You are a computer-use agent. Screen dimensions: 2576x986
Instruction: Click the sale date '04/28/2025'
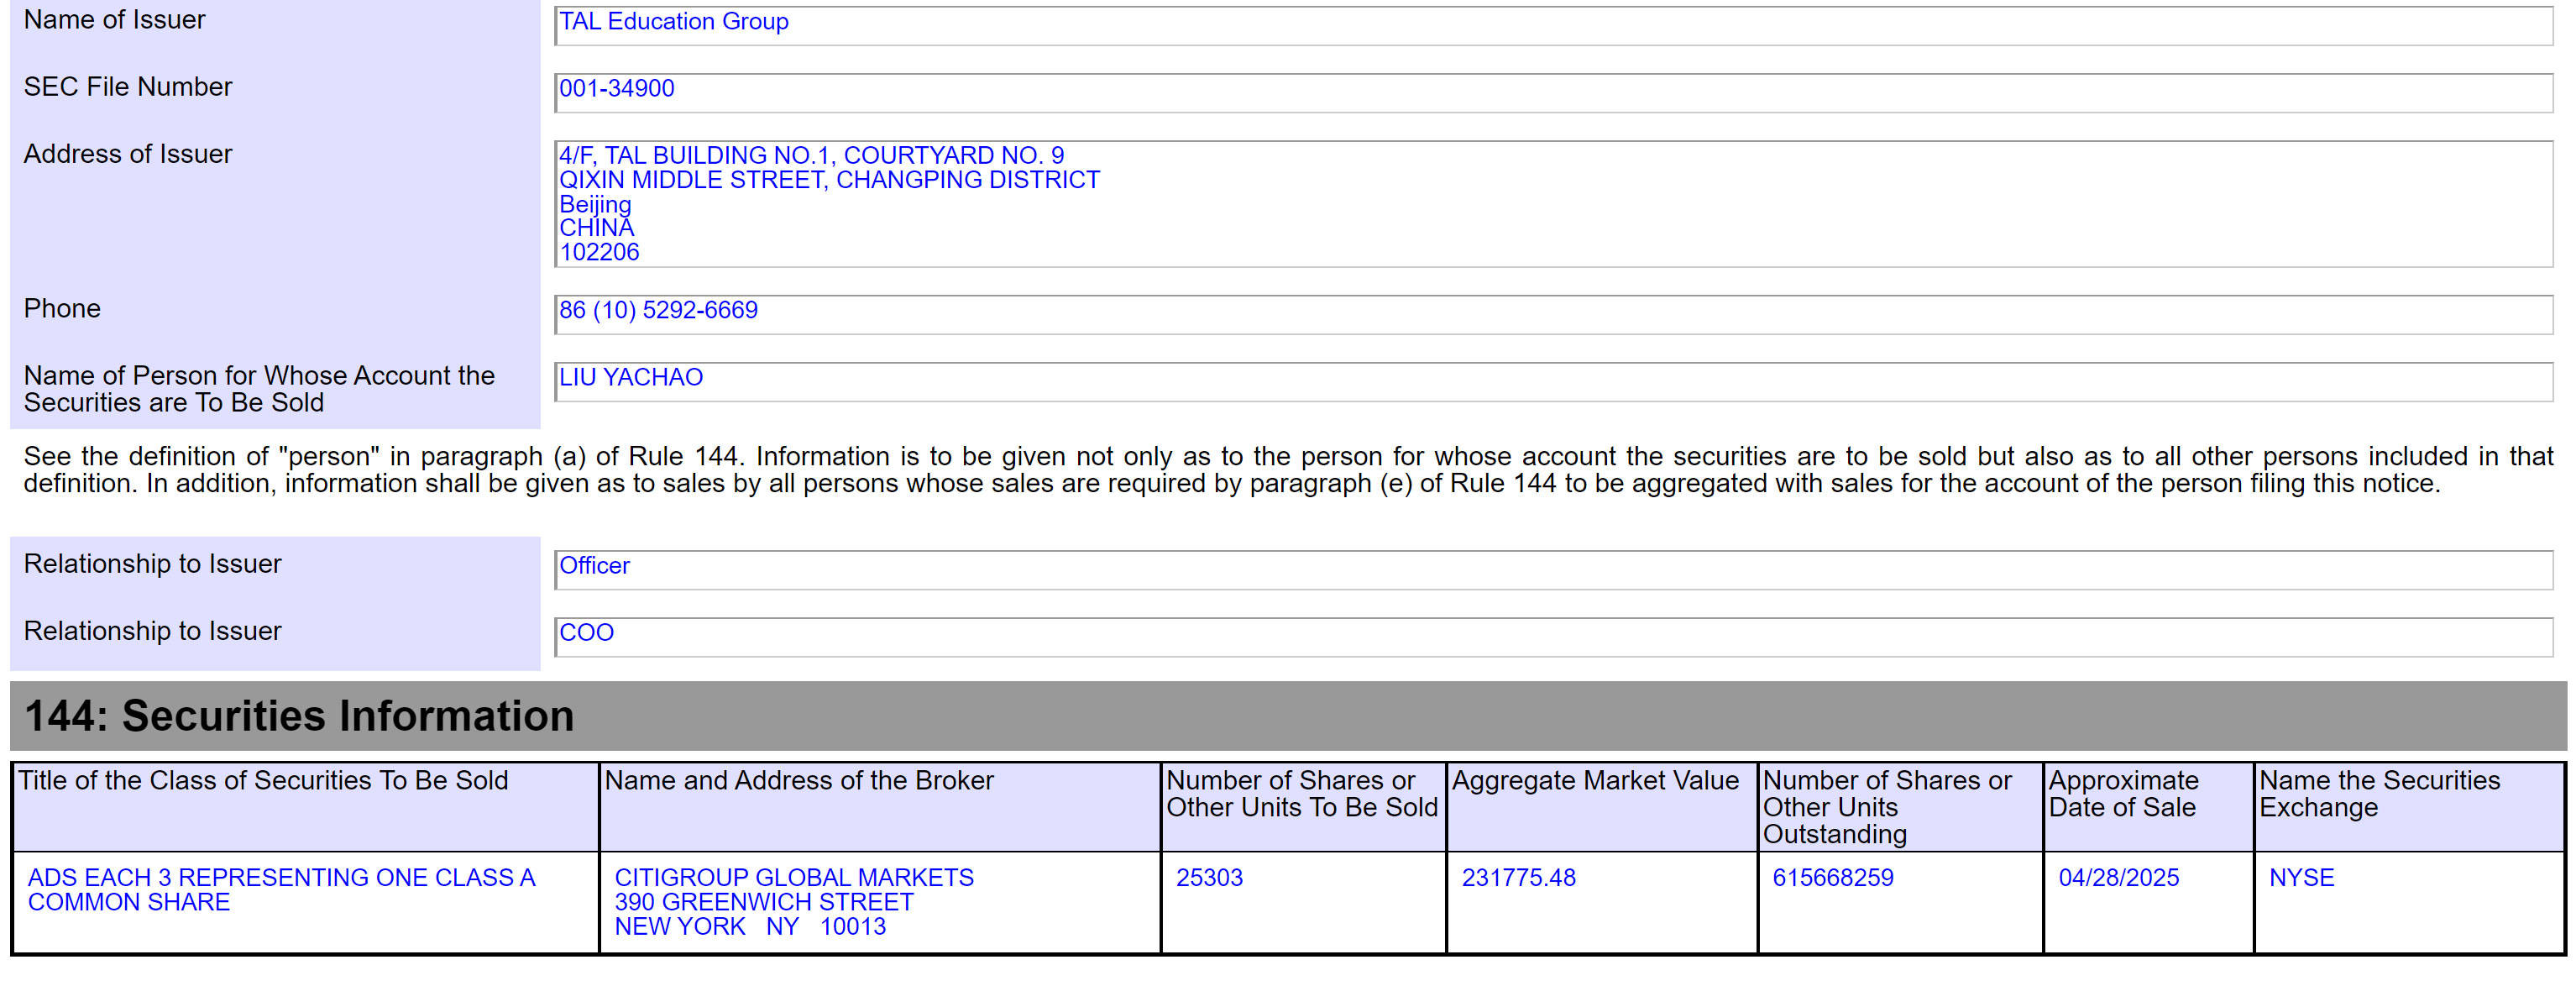click(x=2118, y=877)
